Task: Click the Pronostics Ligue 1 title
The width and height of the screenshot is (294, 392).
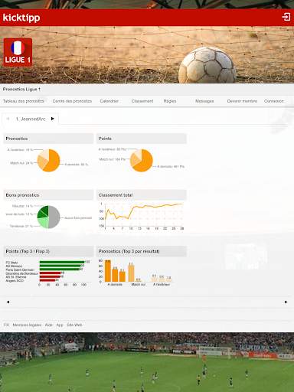Action: click(x=21, y=90)
